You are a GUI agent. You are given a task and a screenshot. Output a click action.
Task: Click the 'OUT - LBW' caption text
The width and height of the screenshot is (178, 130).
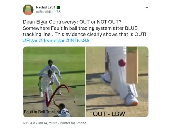click(x=109, y=114)
